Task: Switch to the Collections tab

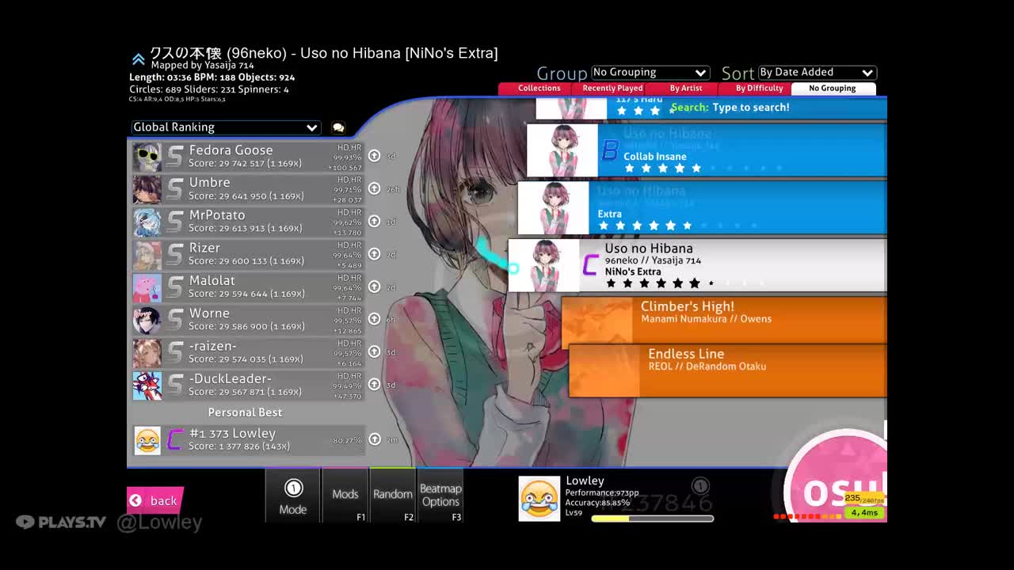Action: pos(539,89)
